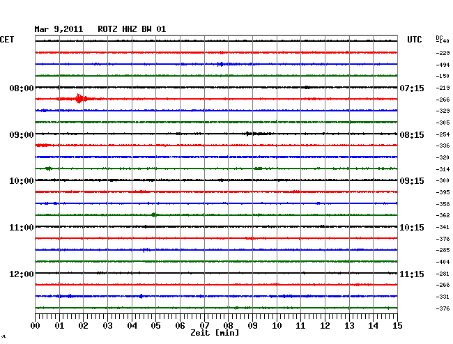The image size is (453, 344).
Task: Click the DC offset value "-358"
Action: (443, 204)
